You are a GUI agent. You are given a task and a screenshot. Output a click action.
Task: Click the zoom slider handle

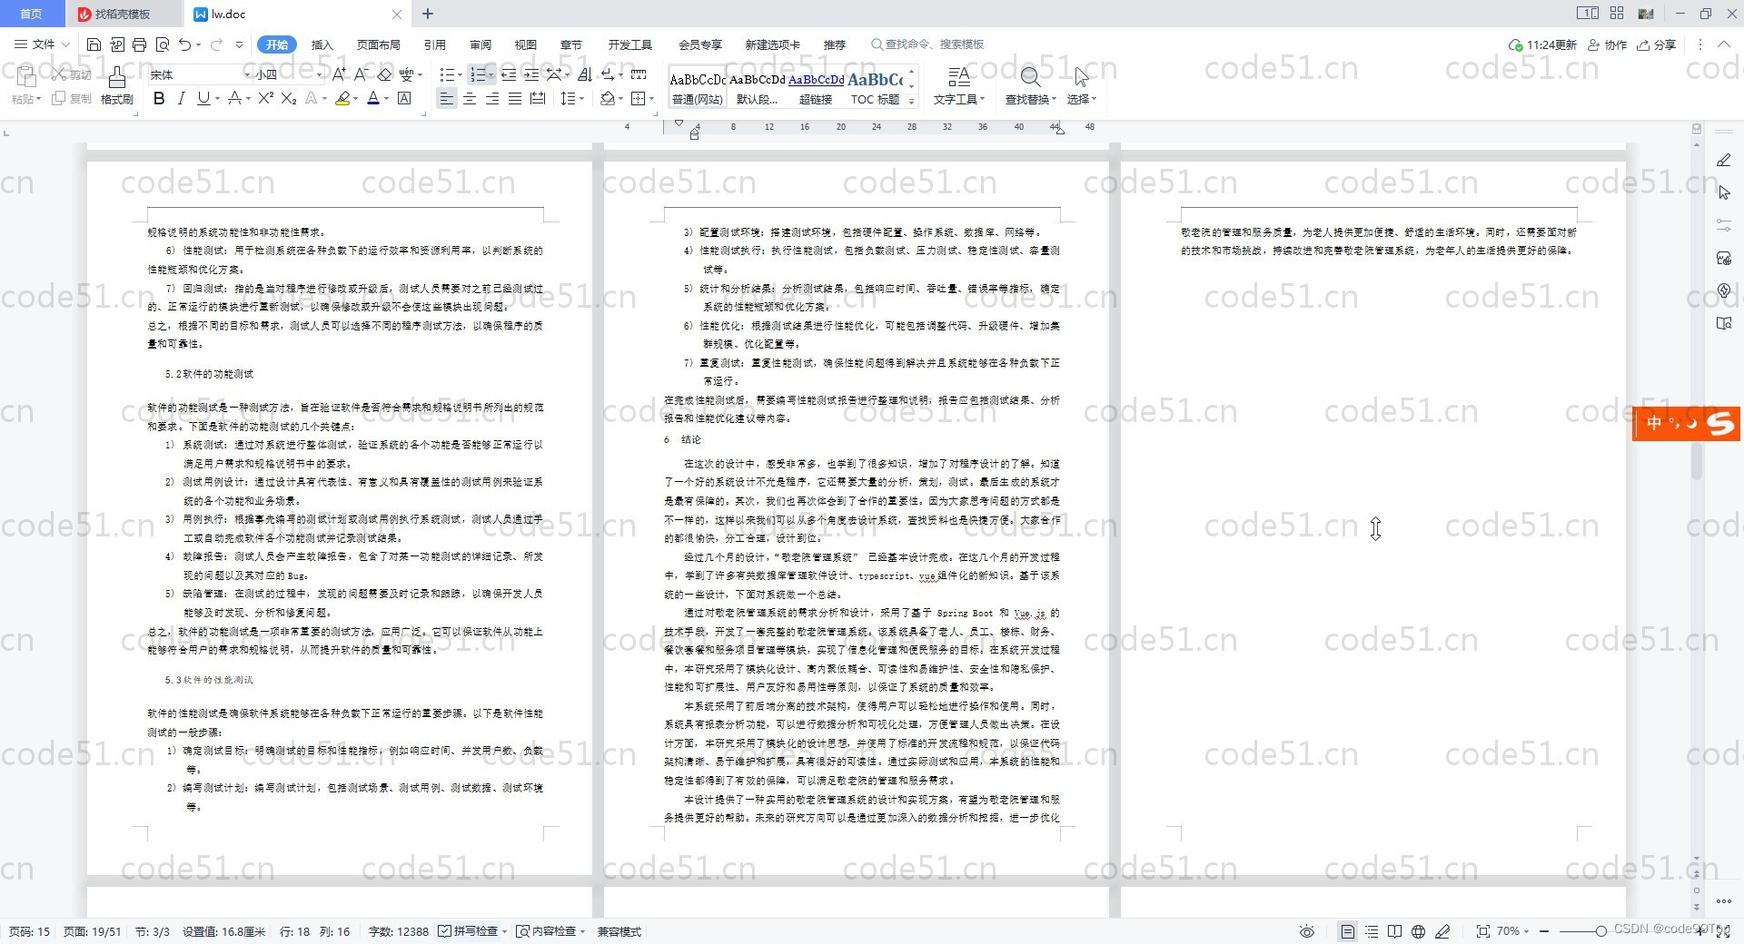1601,931
